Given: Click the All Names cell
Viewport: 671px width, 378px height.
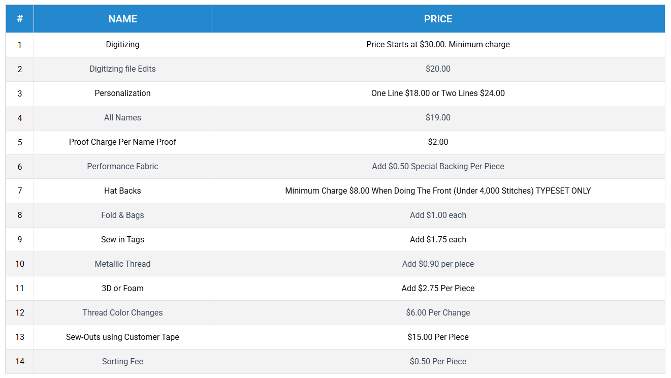Looking at the screenshot, I should pyautogui.click(x=122, y=118).
